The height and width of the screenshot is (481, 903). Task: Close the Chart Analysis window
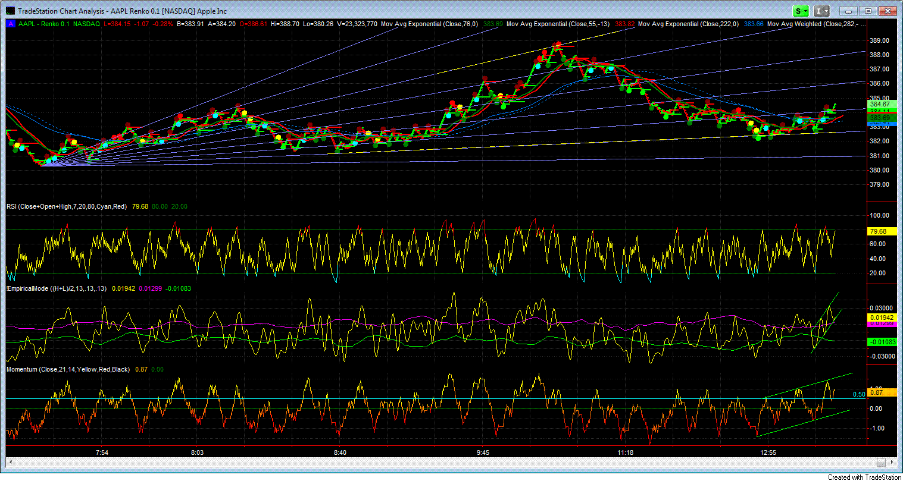888,11
